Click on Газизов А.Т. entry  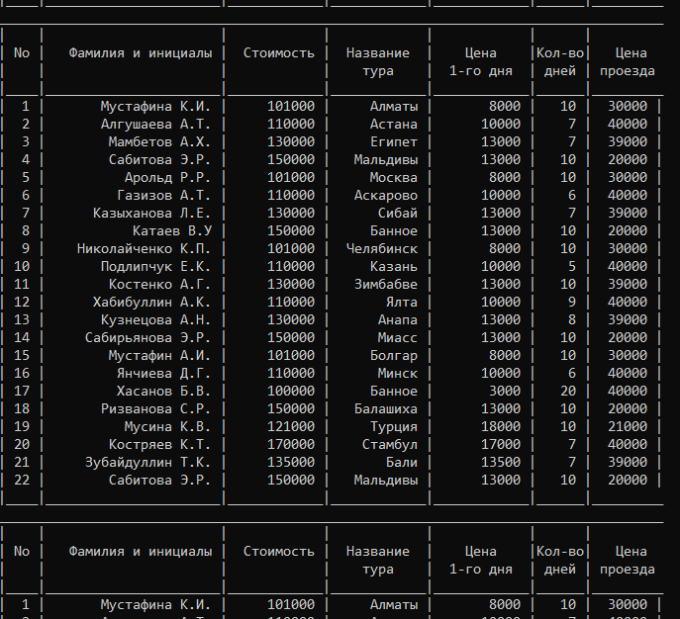pyautogui.click(x=163, y=196)
